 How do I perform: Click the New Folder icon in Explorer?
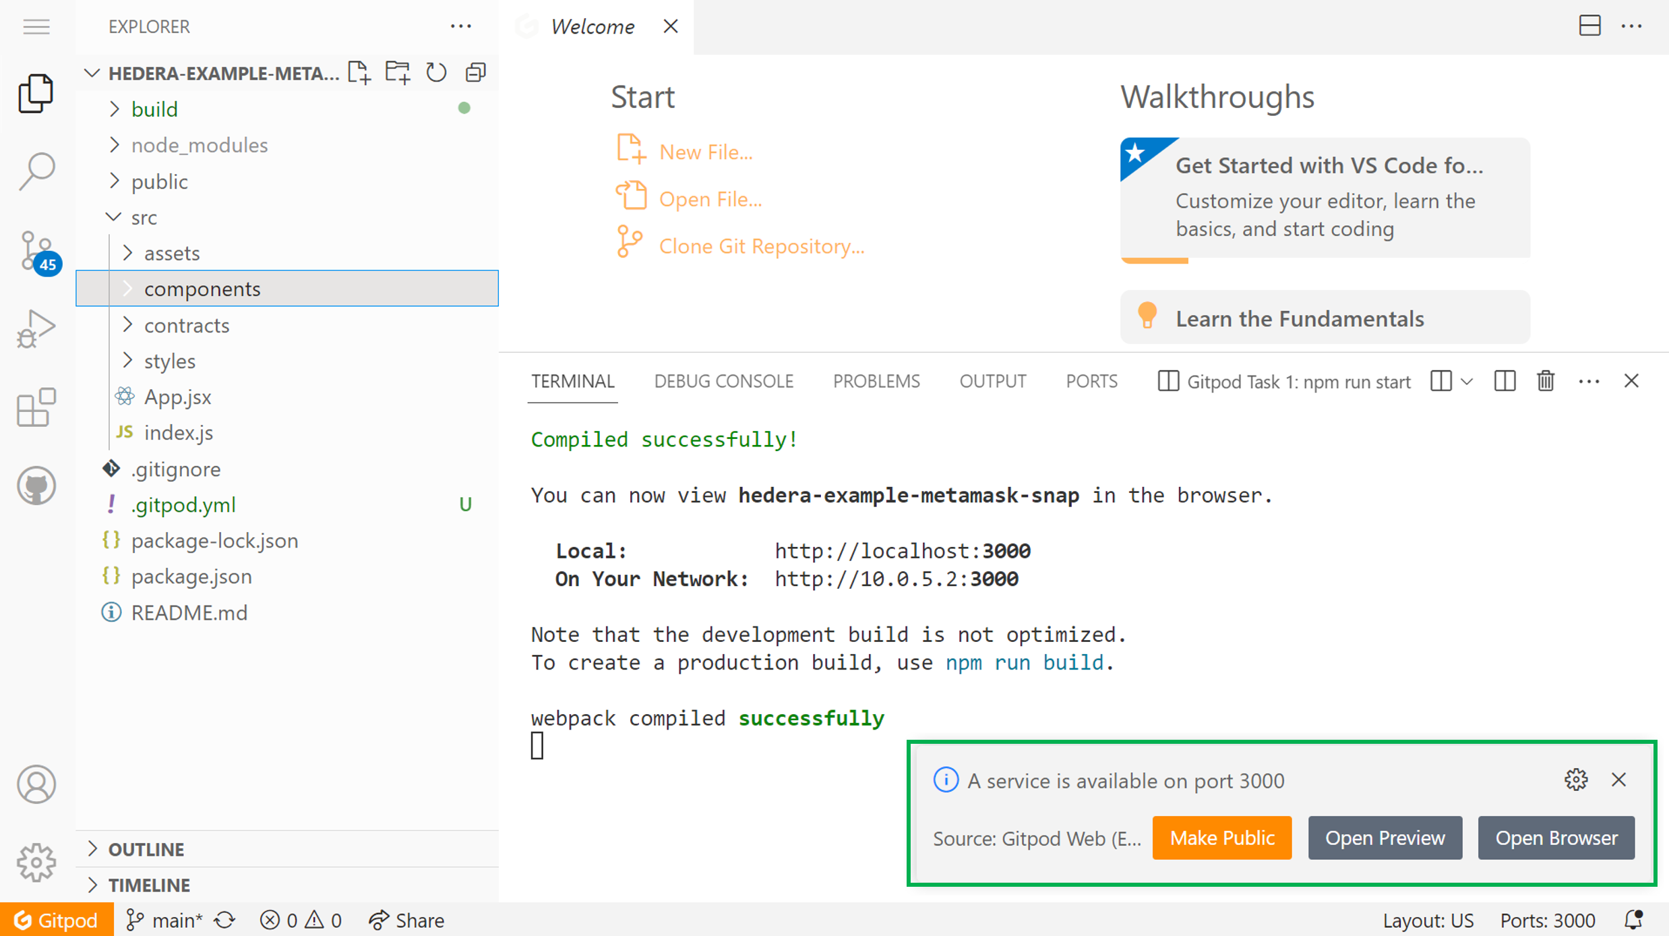click(398, 72)
